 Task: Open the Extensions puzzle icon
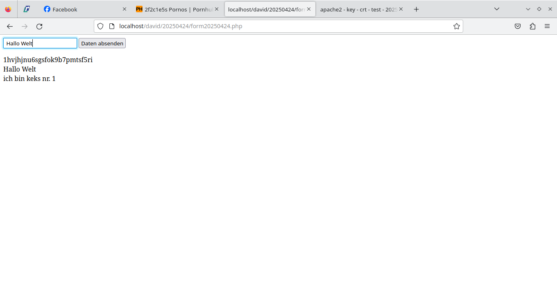click(532, 27)
